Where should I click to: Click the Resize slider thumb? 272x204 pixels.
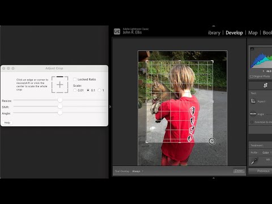(x=60, y=100)
